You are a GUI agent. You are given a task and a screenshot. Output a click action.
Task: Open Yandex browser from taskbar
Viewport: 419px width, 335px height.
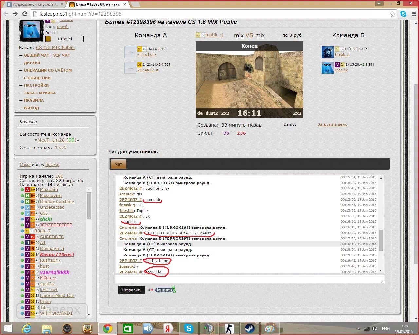pyautogui.click(x=168, y=328)
